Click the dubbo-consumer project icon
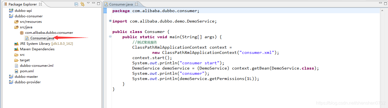This screenshot has width=388, height=108. click(x=11, y=16)
